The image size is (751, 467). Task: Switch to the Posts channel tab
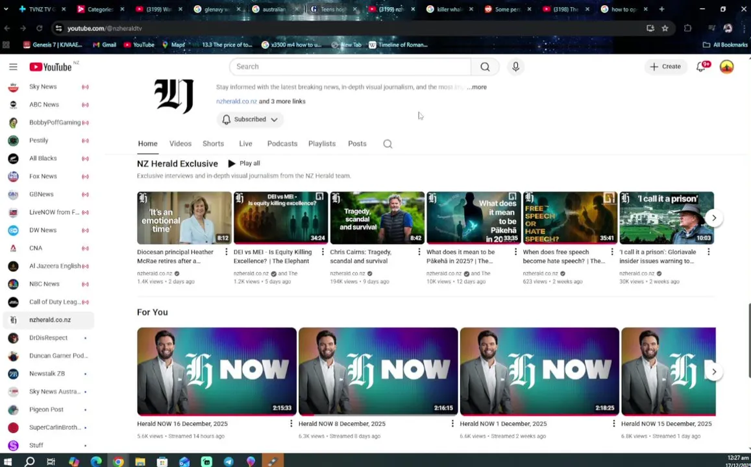click(x=357, y=143)
